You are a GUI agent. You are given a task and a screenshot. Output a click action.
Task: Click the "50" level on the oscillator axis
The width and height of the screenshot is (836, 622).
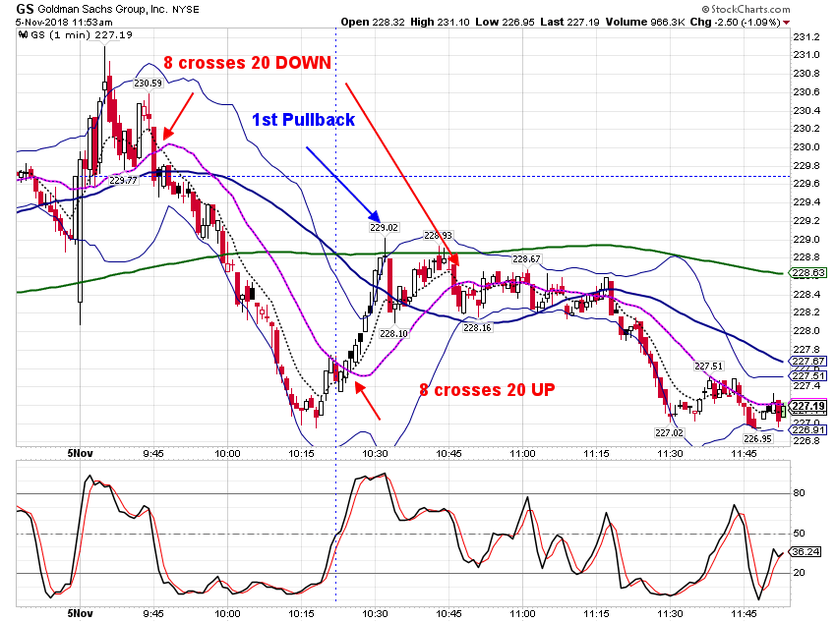click(x=799, y=533)
